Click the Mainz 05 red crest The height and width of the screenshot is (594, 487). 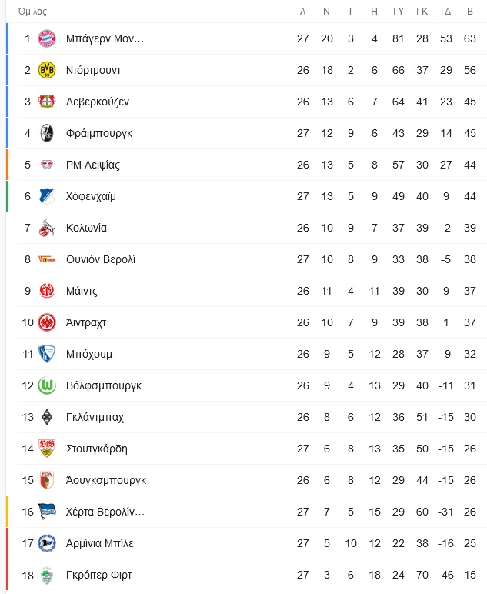47,291
